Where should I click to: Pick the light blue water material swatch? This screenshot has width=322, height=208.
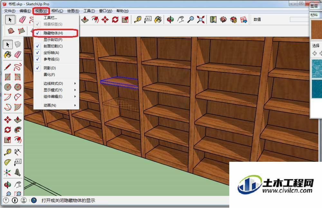(317, 69)
